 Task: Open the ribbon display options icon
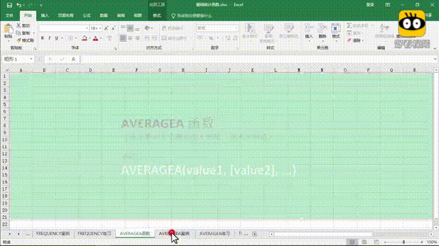pyautogui.click(x=388, y=5)
